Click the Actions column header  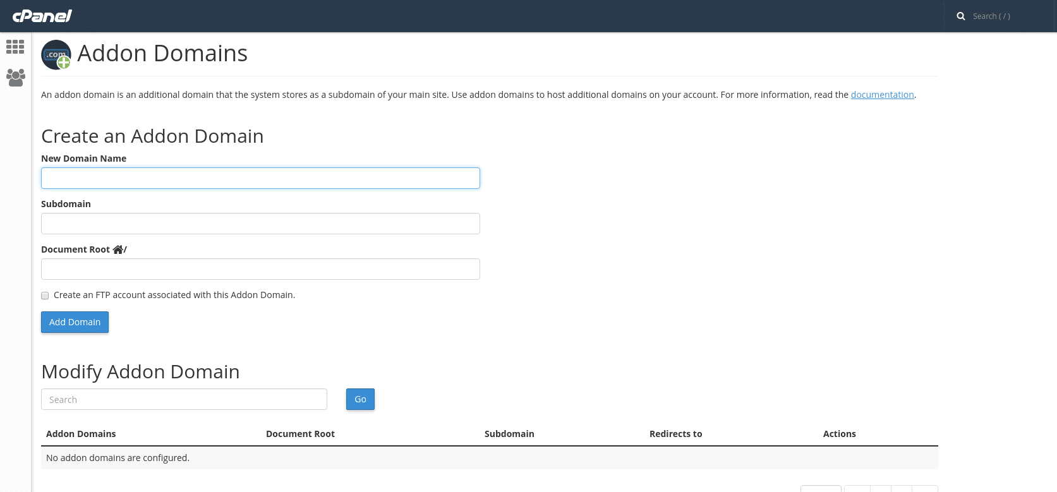(x=839, y=434)
